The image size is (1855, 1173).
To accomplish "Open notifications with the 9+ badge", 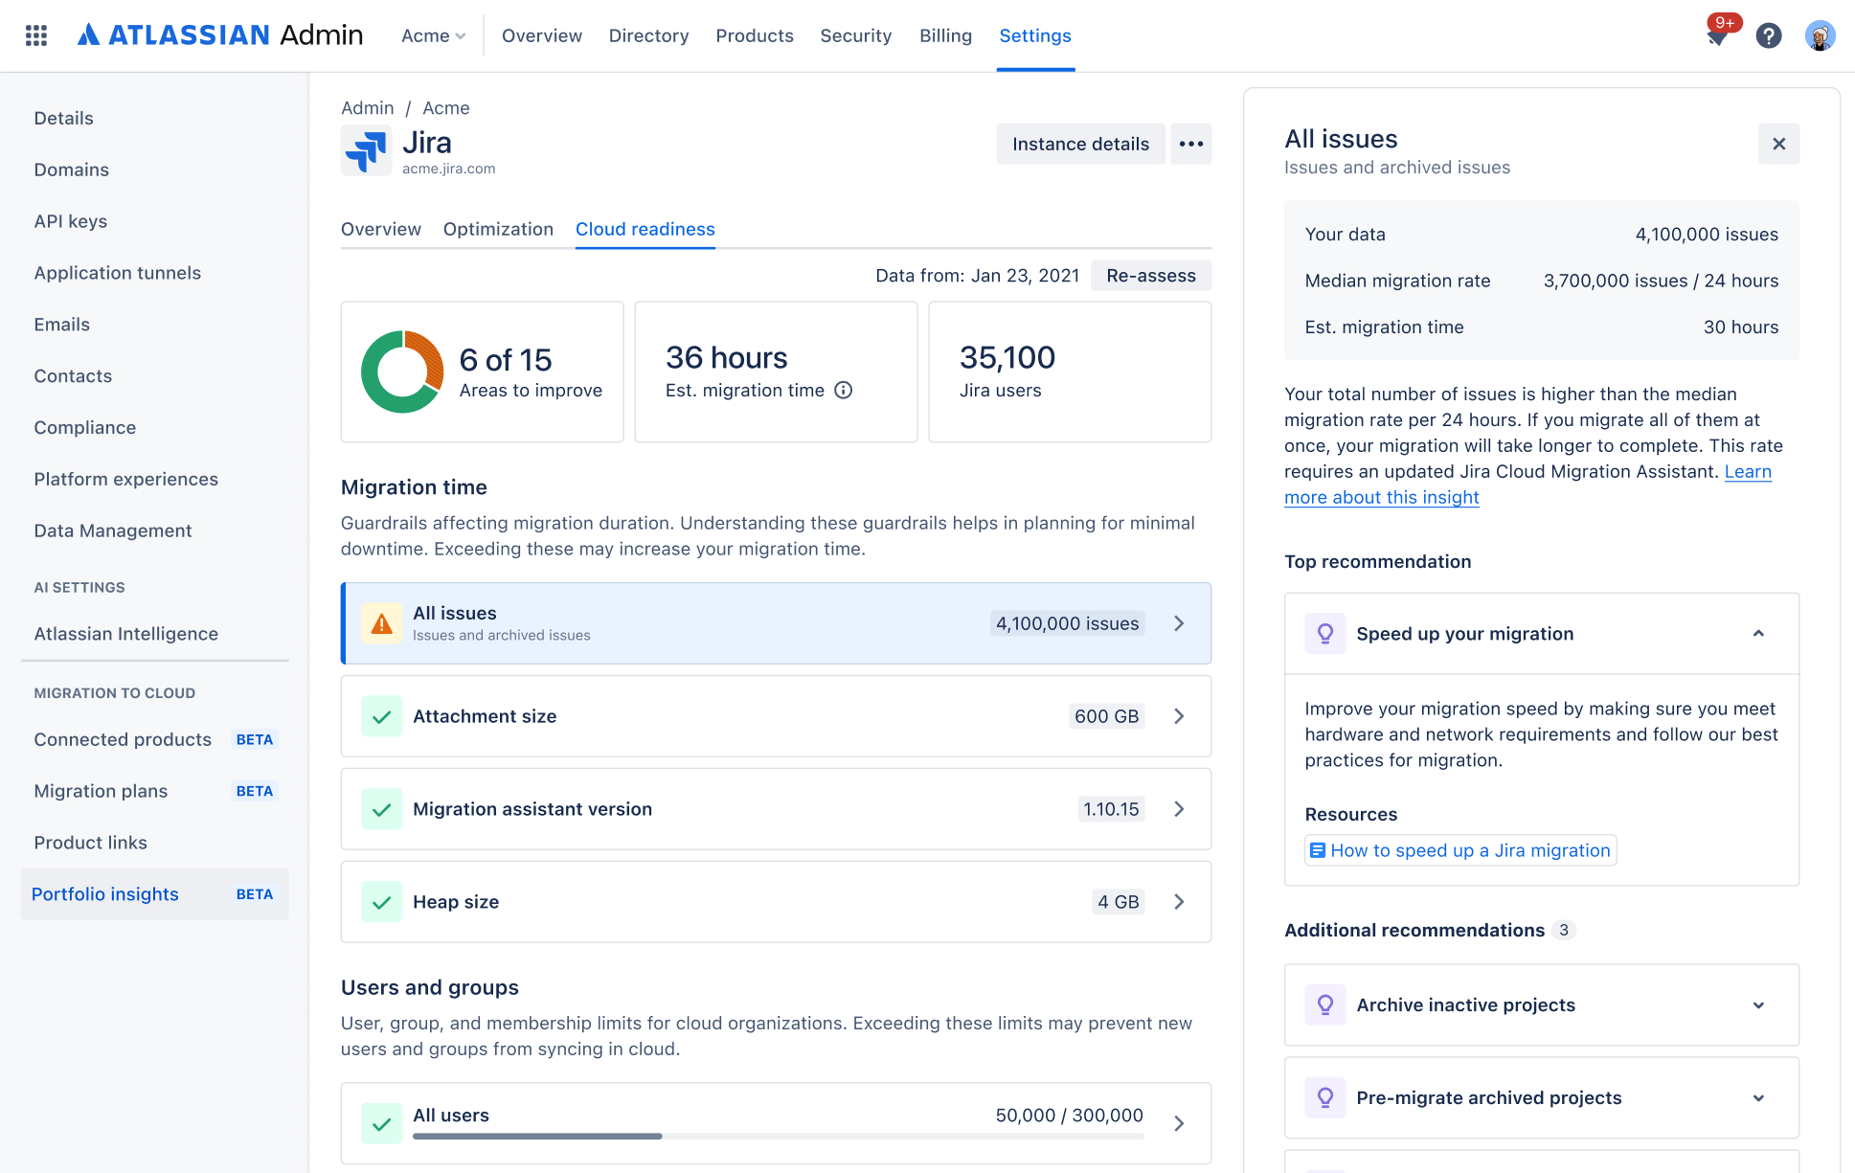I will coord(1717,36).
